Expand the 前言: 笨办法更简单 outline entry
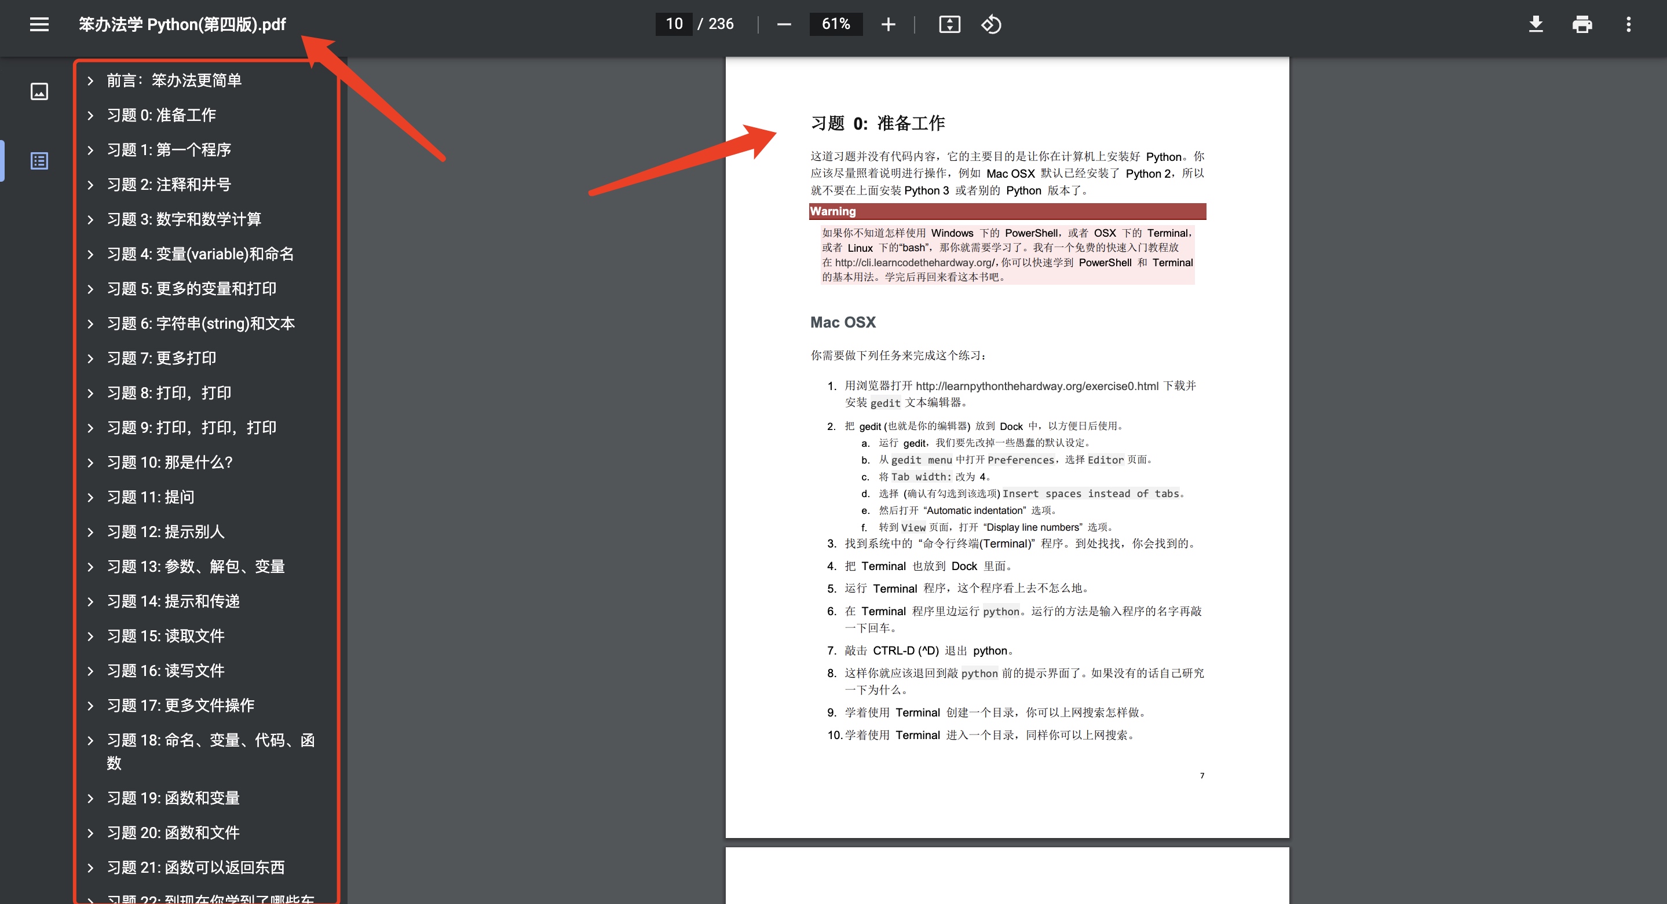 tap(90, 81)
